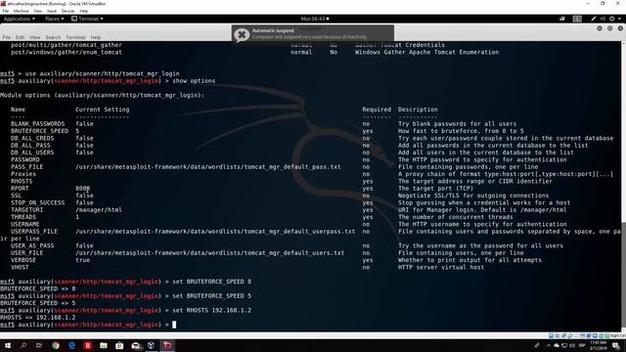
Task: Launch Microsoft Edge from the taskbar
Action: (71, 345)
